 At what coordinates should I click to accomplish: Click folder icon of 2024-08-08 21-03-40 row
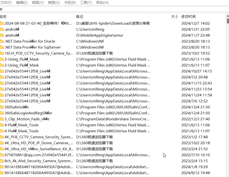click(x=2, y=23)
